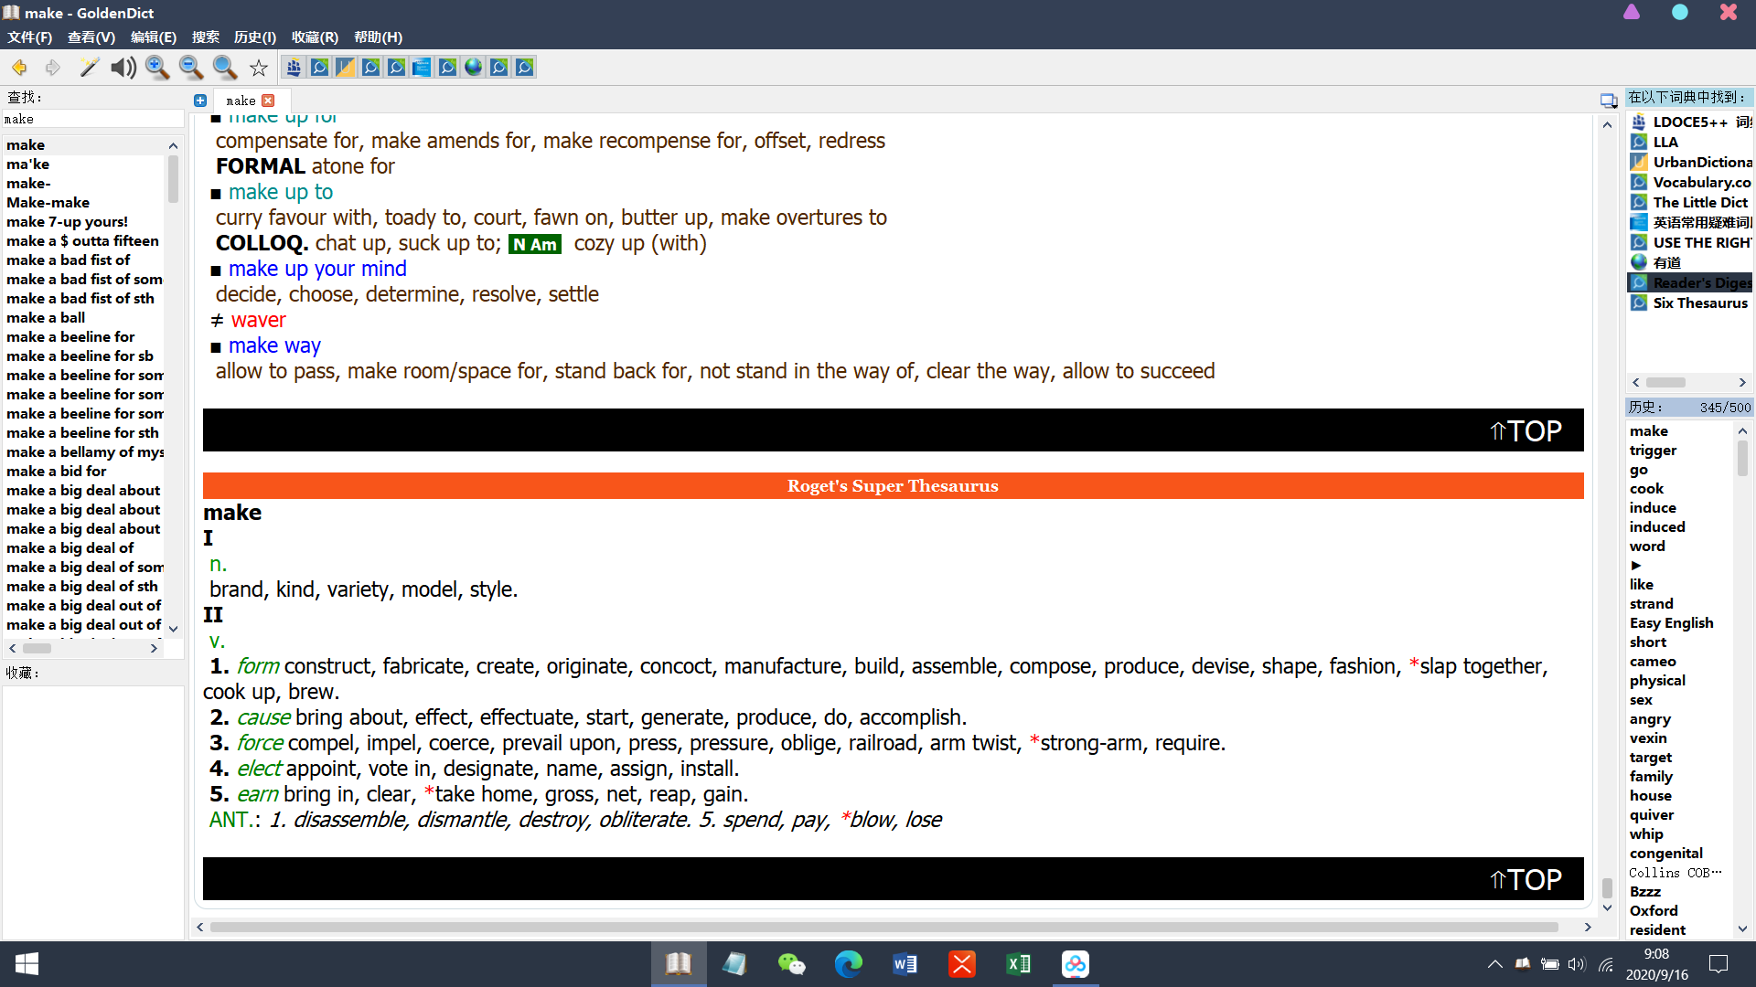Jump to The Little Dict entry
The width and height of the screenshot is (1756, 987).
1690,202
